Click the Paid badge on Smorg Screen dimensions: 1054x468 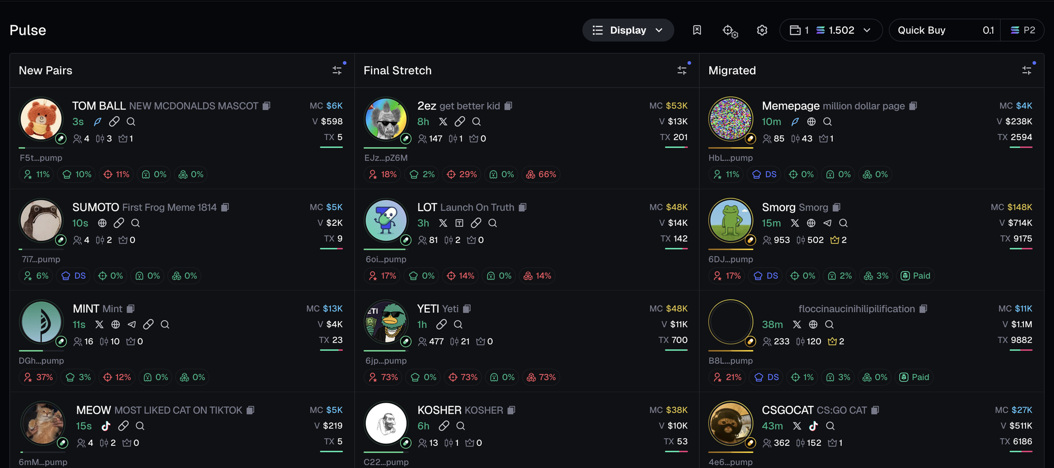[915, 276]
